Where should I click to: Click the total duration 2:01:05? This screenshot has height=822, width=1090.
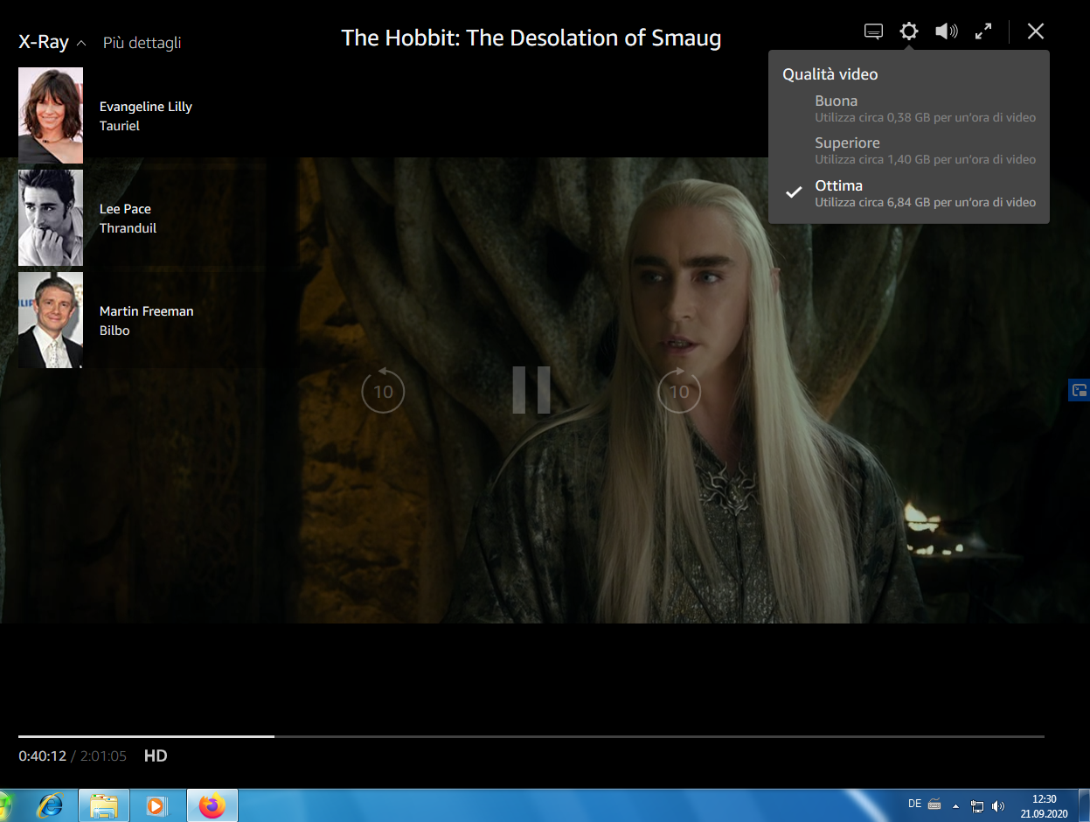pos(103,756)
